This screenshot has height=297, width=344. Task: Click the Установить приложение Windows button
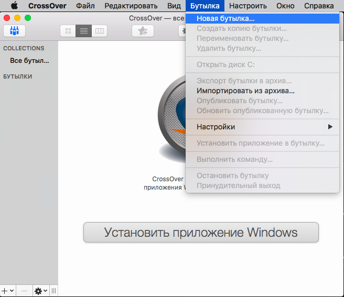tap(201, 233)
